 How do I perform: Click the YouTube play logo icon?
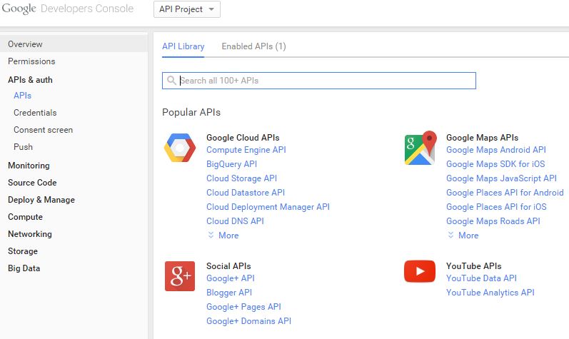point(420,271)
